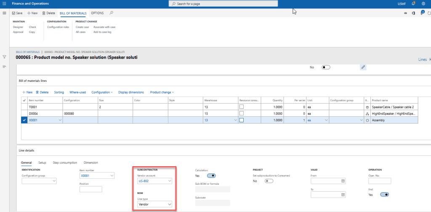Image resolution: width=431 pixels, height=212 pixels.
Task: Click Associate with case
Action: (x=104, y=27)
